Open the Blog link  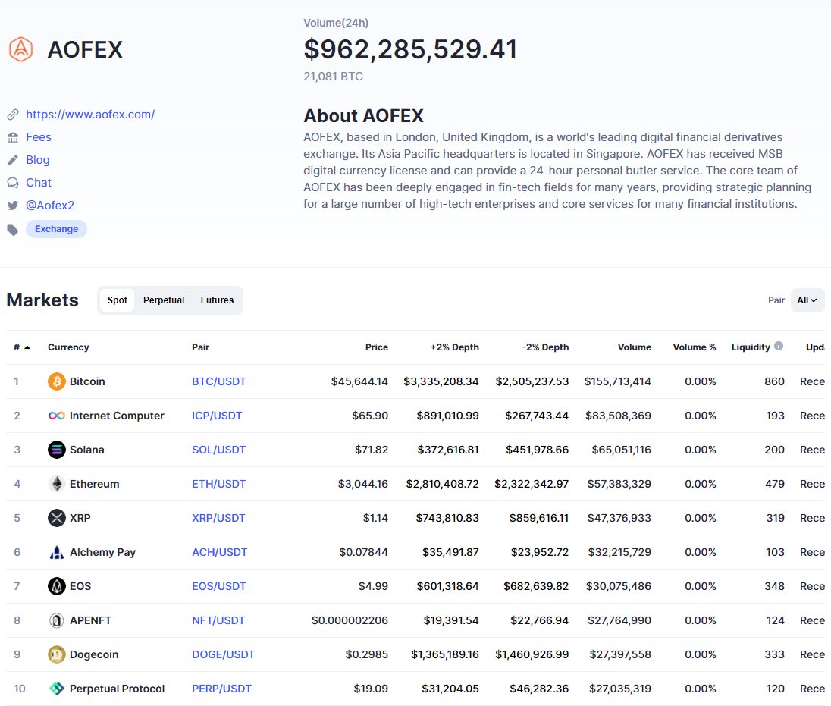click(x=38, y=160)
